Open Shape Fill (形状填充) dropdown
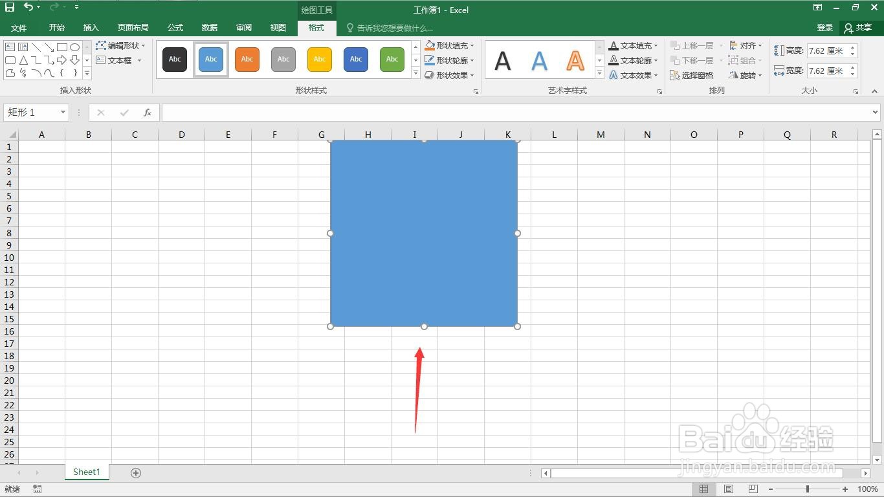Image resolution: width=884 pixels, height=497 pixels. click(x=450, y=46)
